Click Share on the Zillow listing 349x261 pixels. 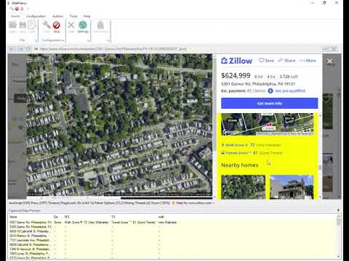286,60
